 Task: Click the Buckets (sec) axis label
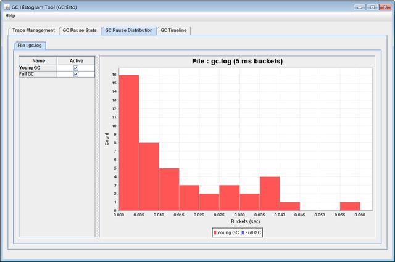[x=246, y=221]
